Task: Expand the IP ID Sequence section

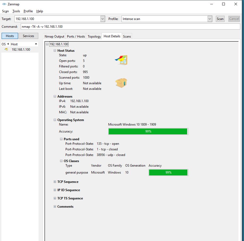Action: pyautogui.click(x=55, y=190)
